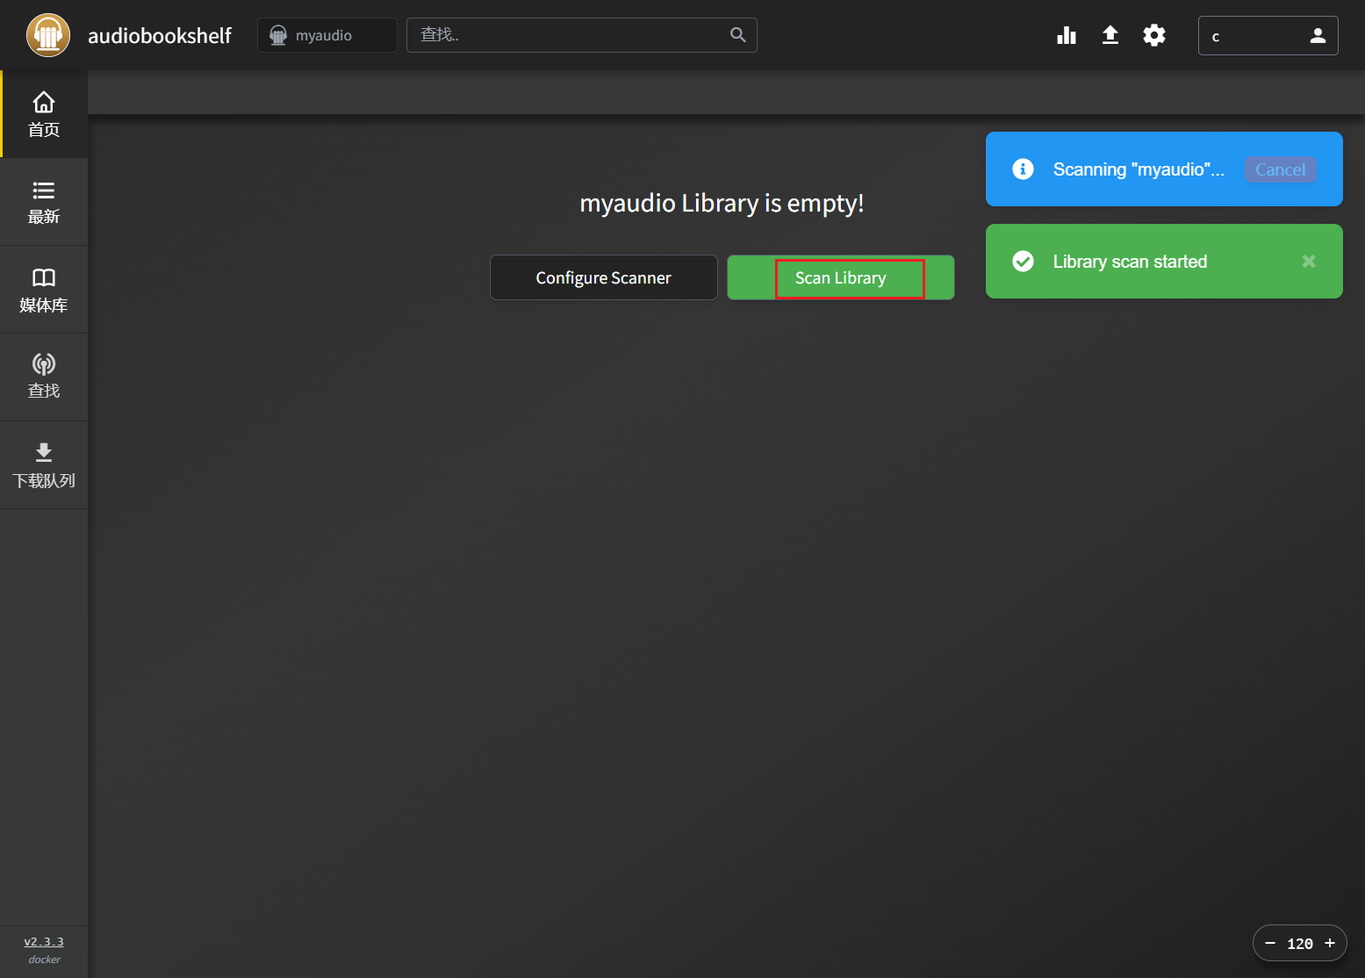1365x978 pixels.
Task: Open the audiobookshelf title link
Action: 159,35
